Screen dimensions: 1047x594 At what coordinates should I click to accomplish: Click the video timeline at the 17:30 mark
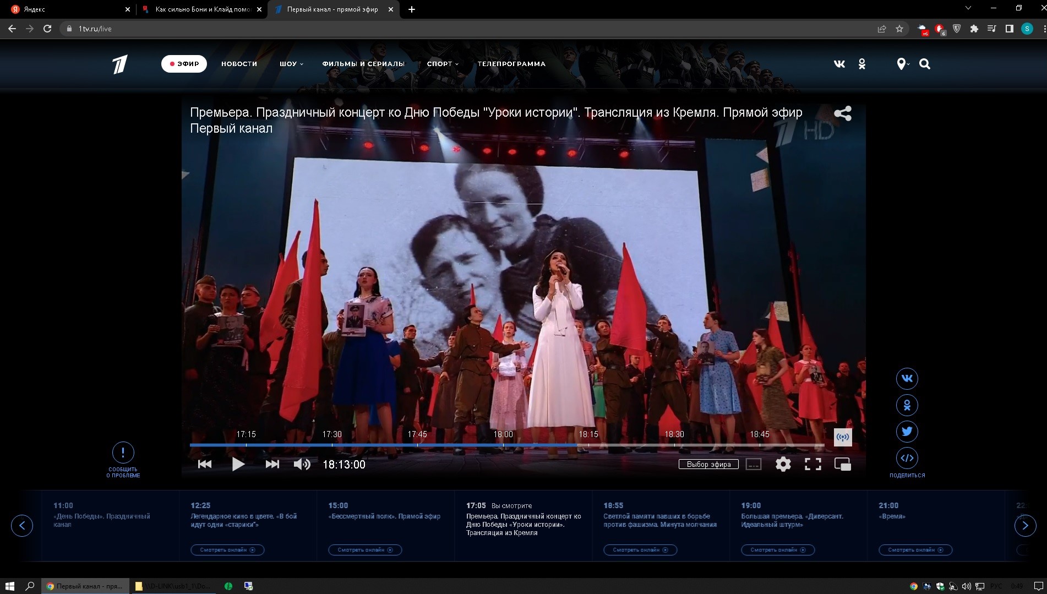332,444
